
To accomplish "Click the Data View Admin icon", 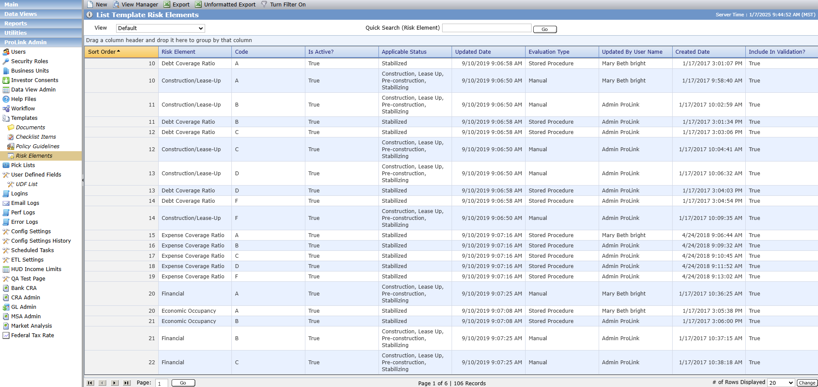I will click(6, 90).
